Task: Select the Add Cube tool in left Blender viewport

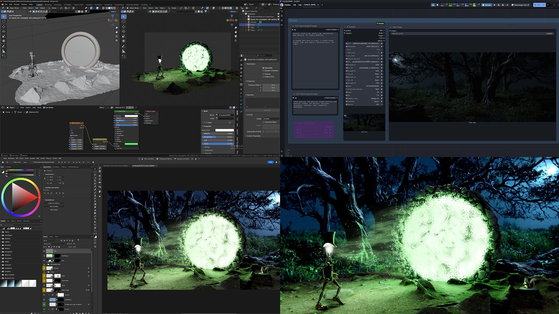Action: [x=4, y=57]
